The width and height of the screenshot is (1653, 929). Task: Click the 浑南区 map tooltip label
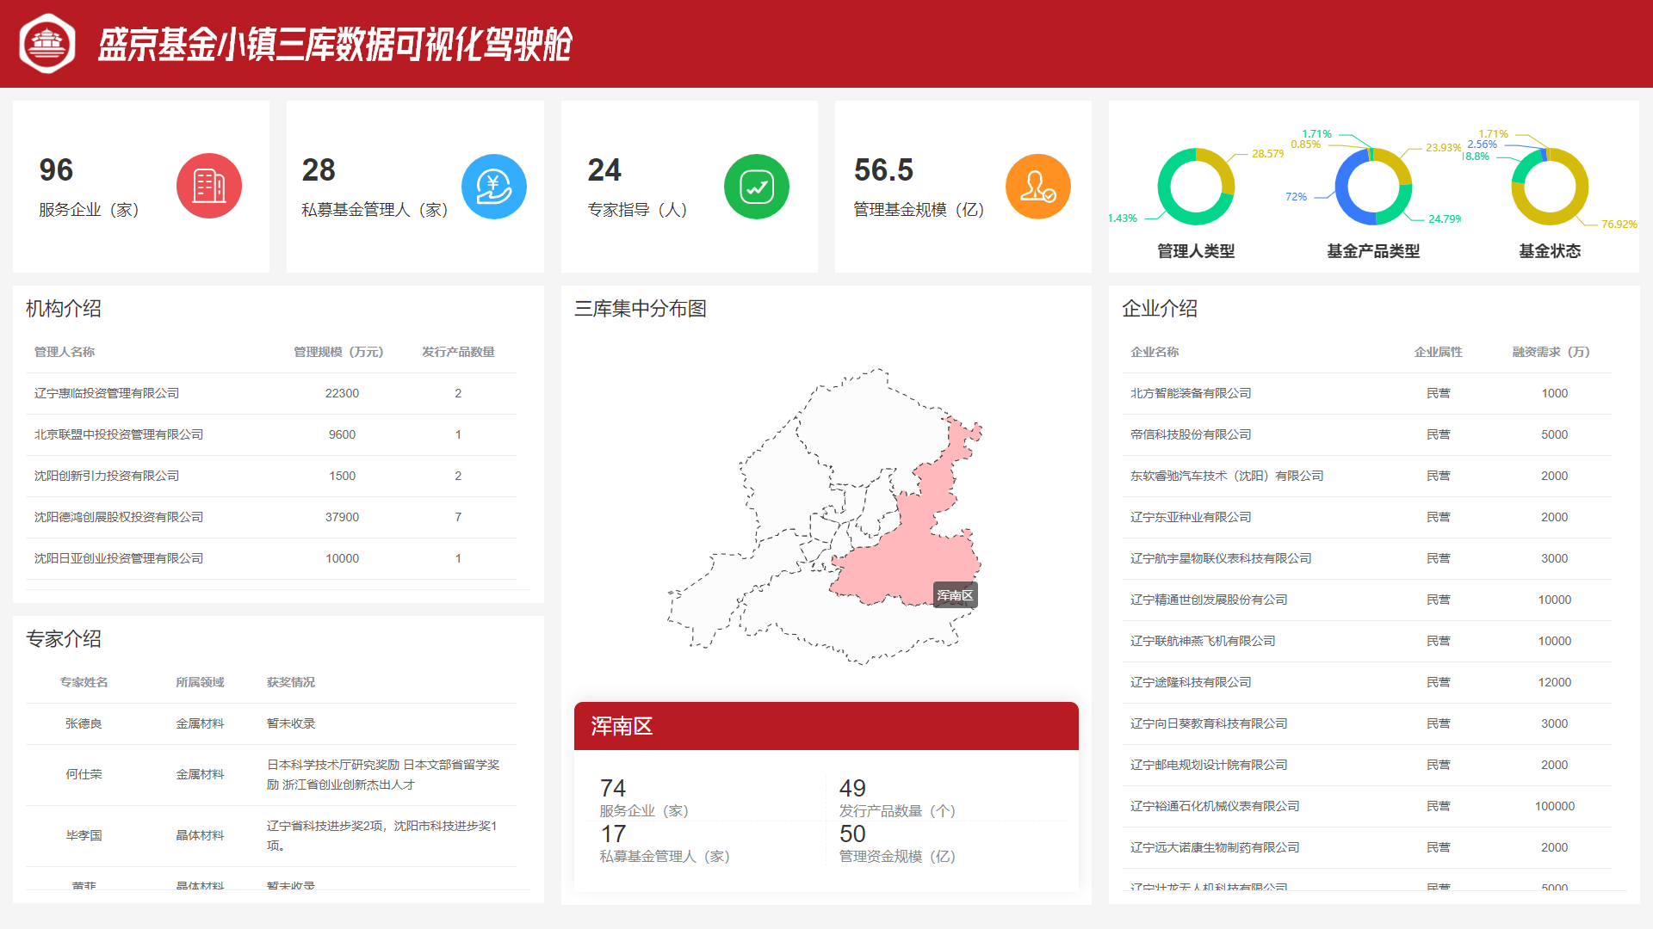955,595
